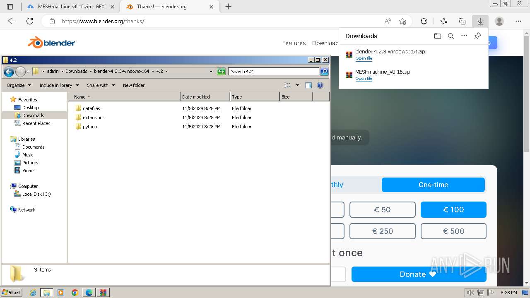Open Include in library dropdown

pyautogui.click(x=58, y=85)
